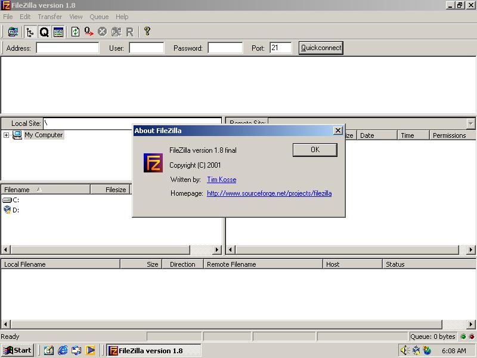This screenshot has height=358, width=477.
Task: Click the Local Site path field
Action: [132, 124]
